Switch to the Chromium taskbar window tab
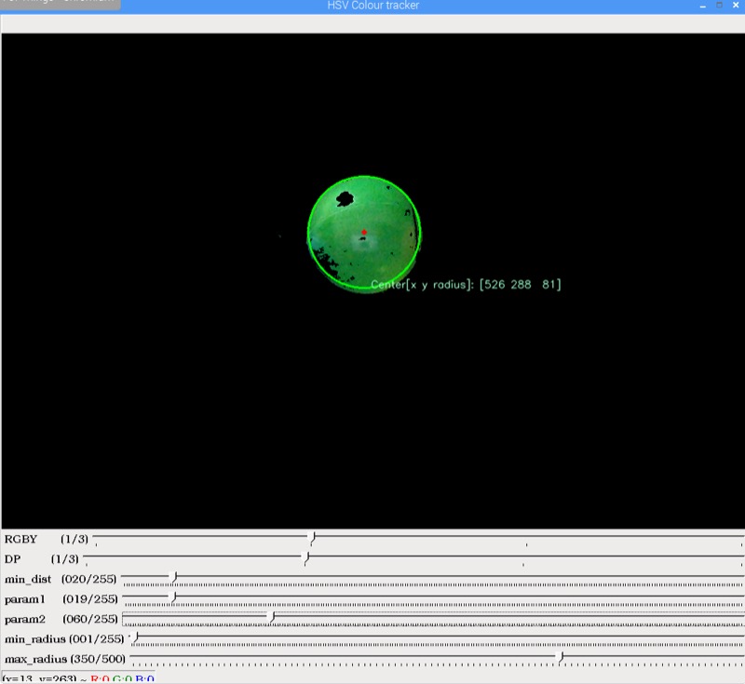 tap(60, 5)
